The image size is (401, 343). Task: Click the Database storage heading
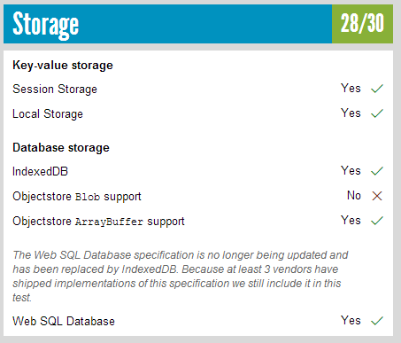61,147
